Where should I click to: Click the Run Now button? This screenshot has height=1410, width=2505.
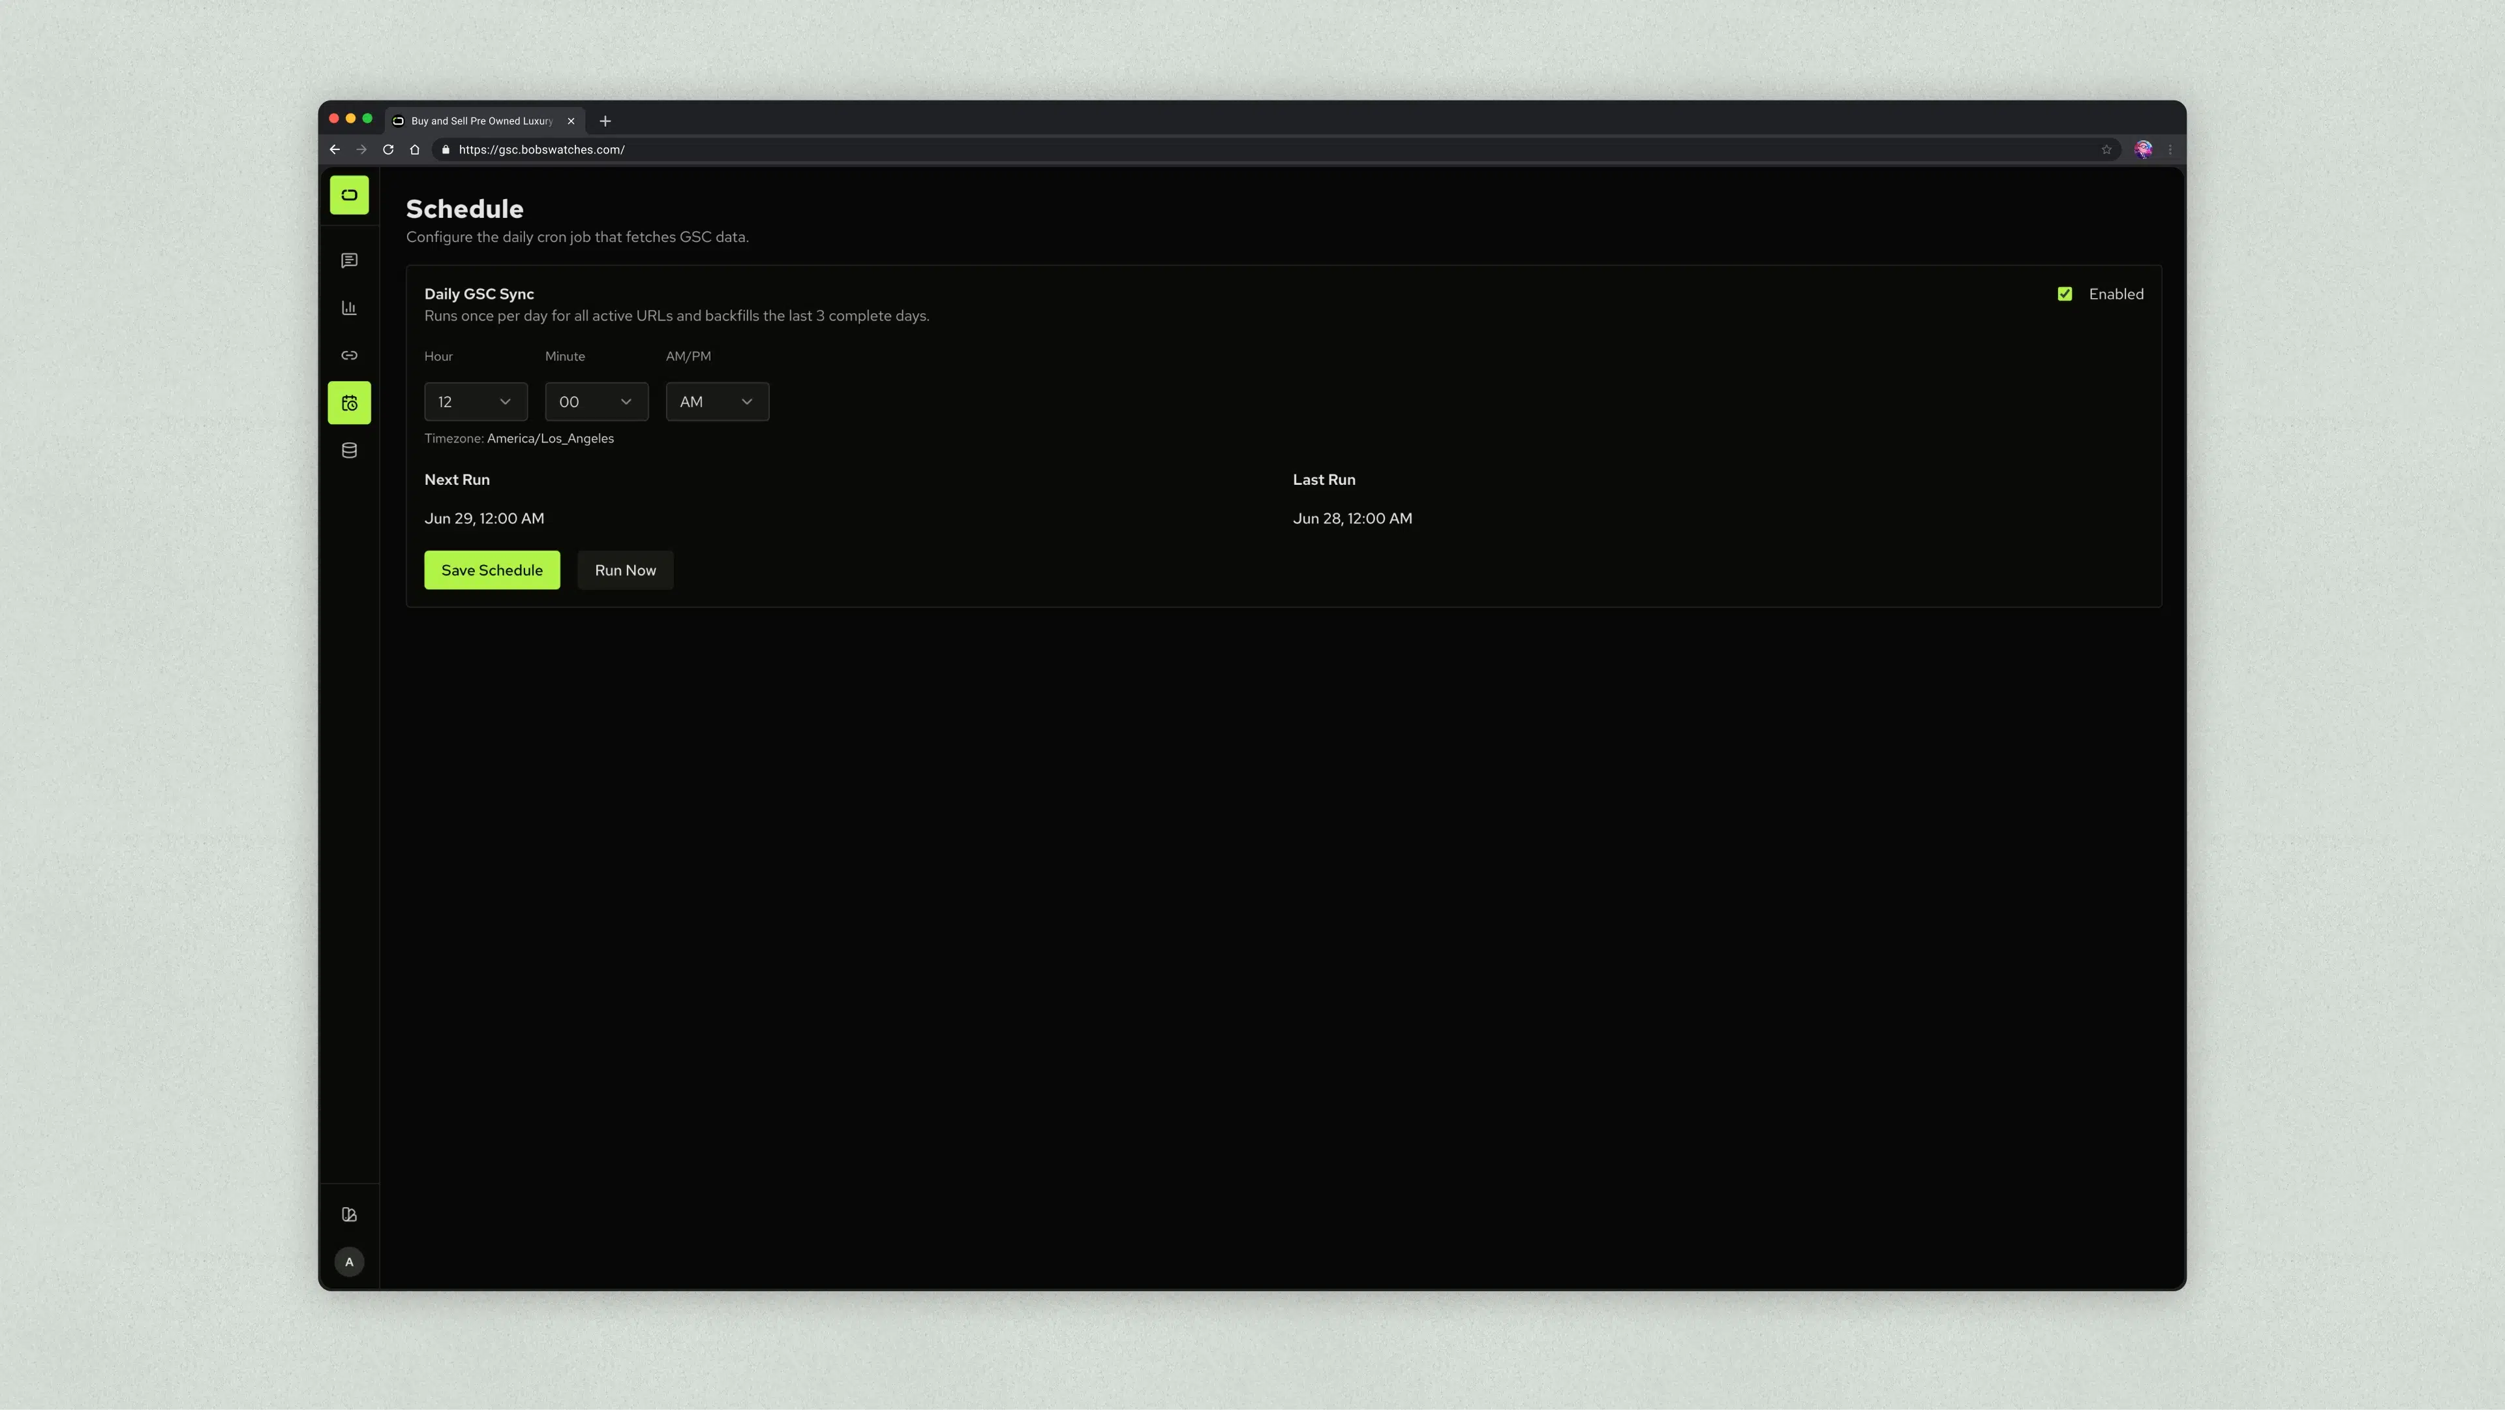(x=626, y=570)
